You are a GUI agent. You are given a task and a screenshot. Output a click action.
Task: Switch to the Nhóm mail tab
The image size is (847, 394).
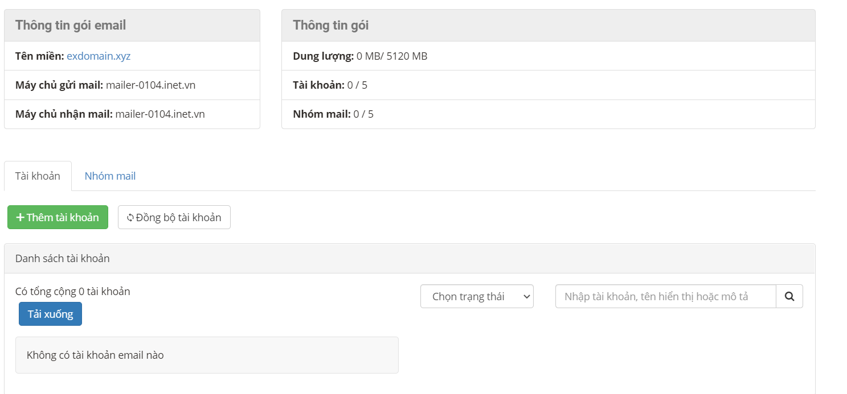pyautogui.click(x=110, y=176)
